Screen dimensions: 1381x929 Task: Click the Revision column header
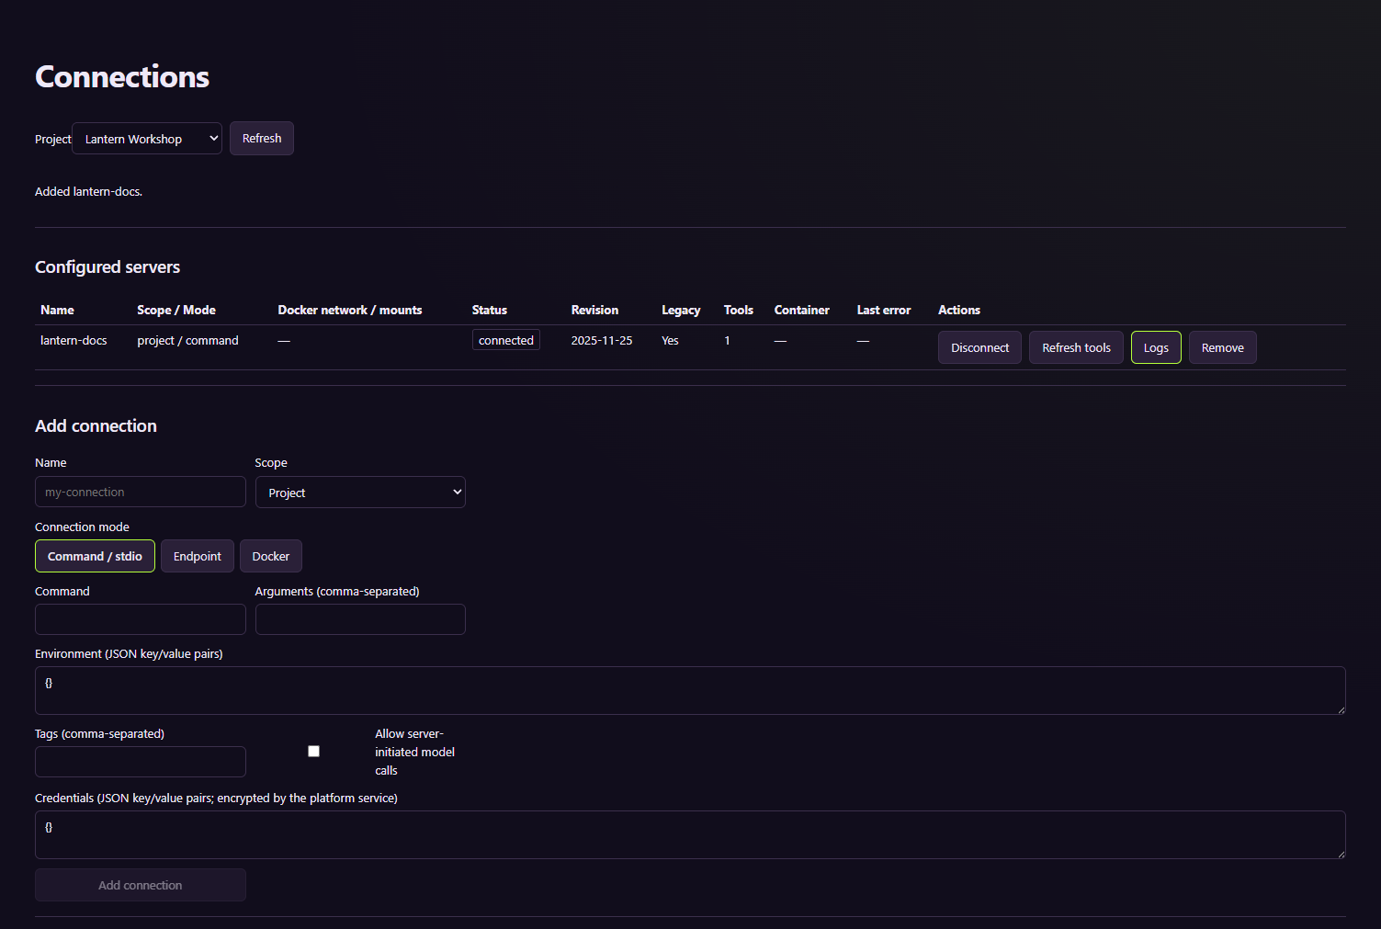pos(594,310)
